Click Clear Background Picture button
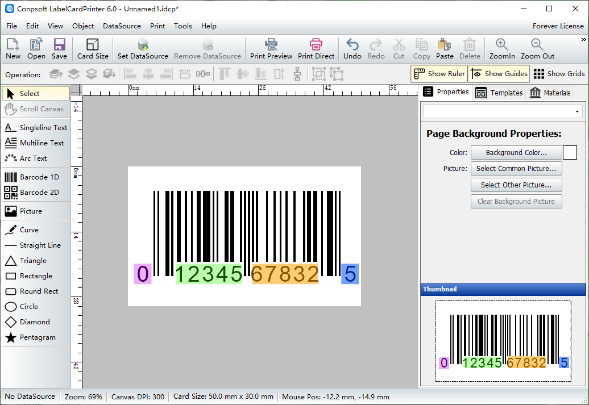Viewport: 589px width, 405px height. (516, 201)
